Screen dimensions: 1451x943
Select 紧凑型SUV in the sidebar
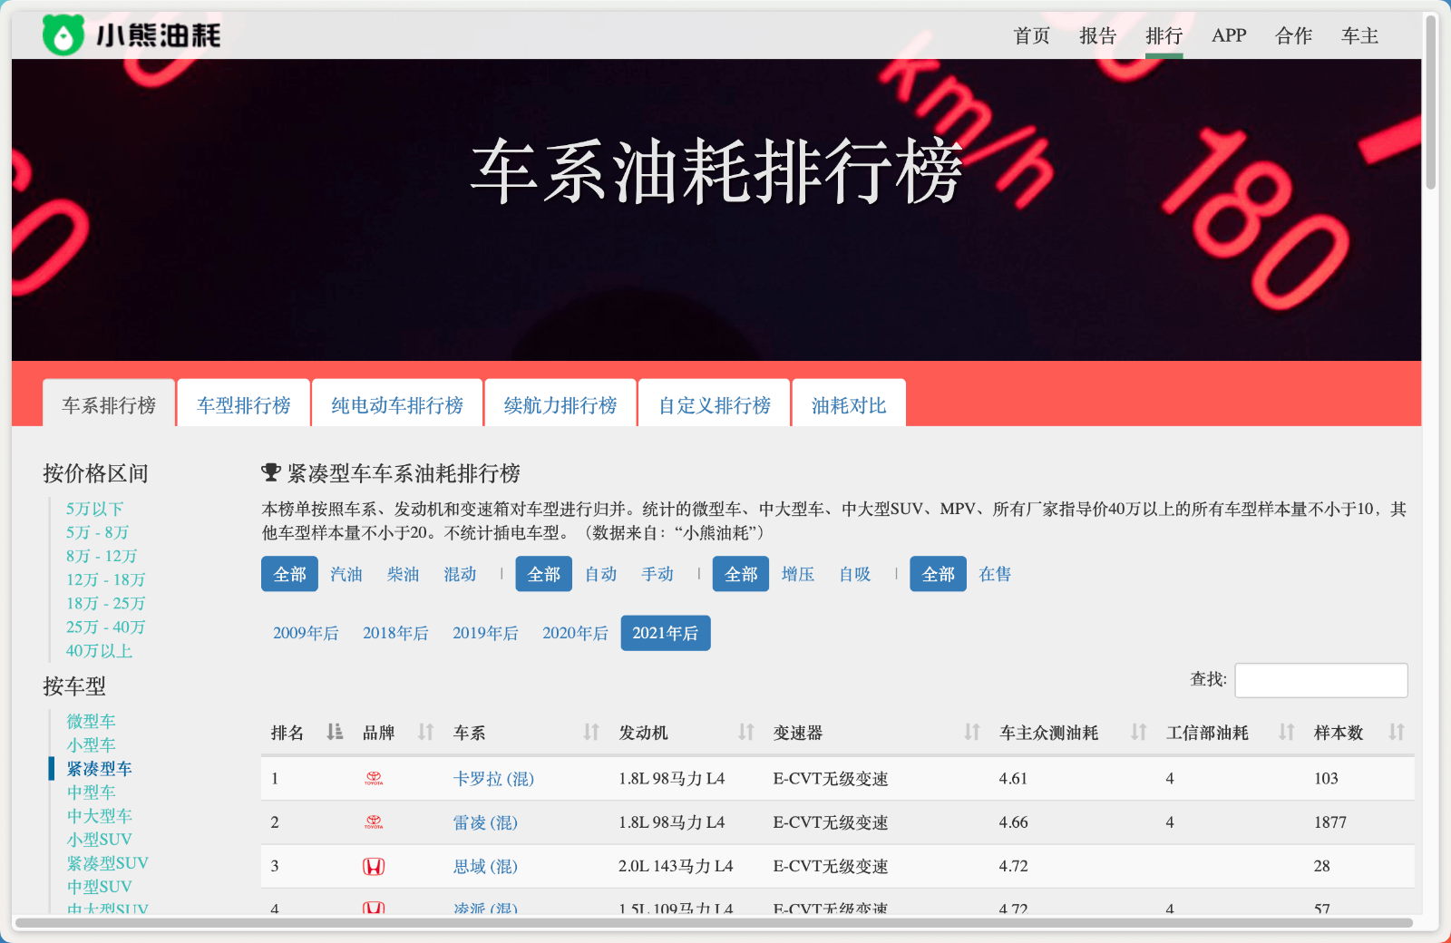(104, 862)
